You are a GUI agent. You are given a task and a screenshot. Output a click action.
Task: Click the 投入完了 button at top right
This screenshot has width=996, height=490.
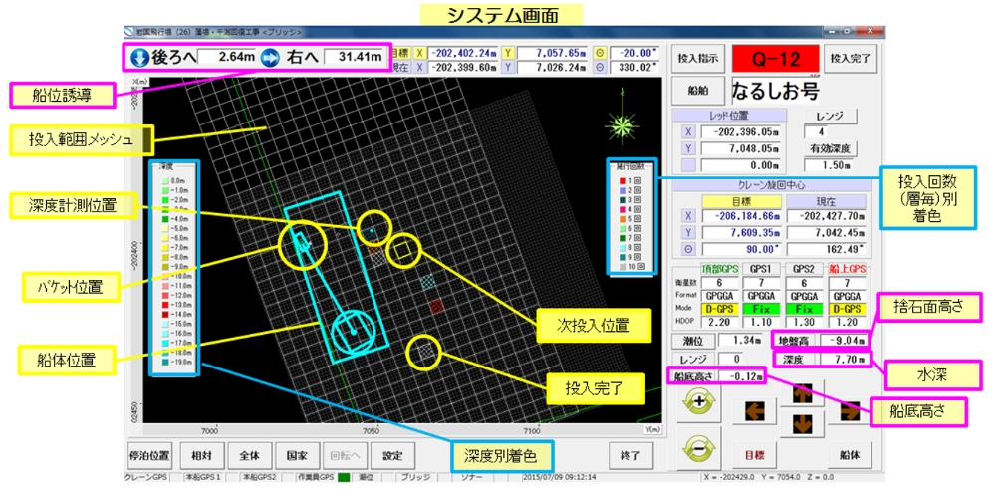852,58
